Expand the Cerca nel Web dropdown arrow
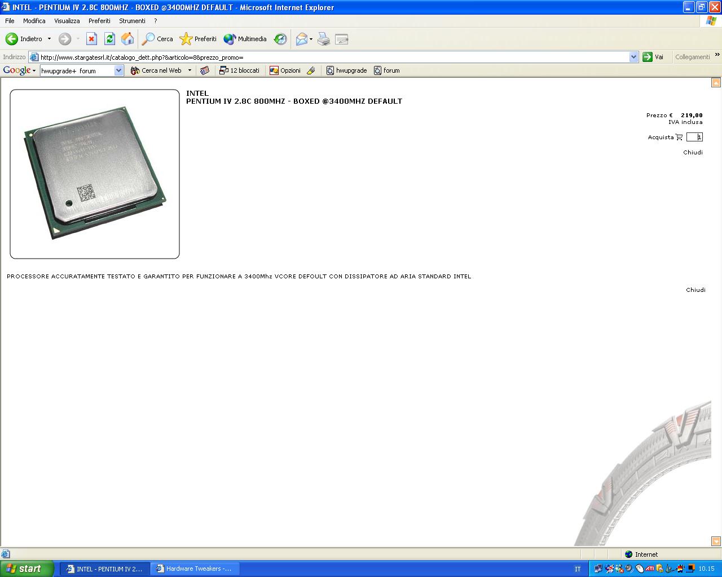This screenshot has width=722, height=577. 190,70
